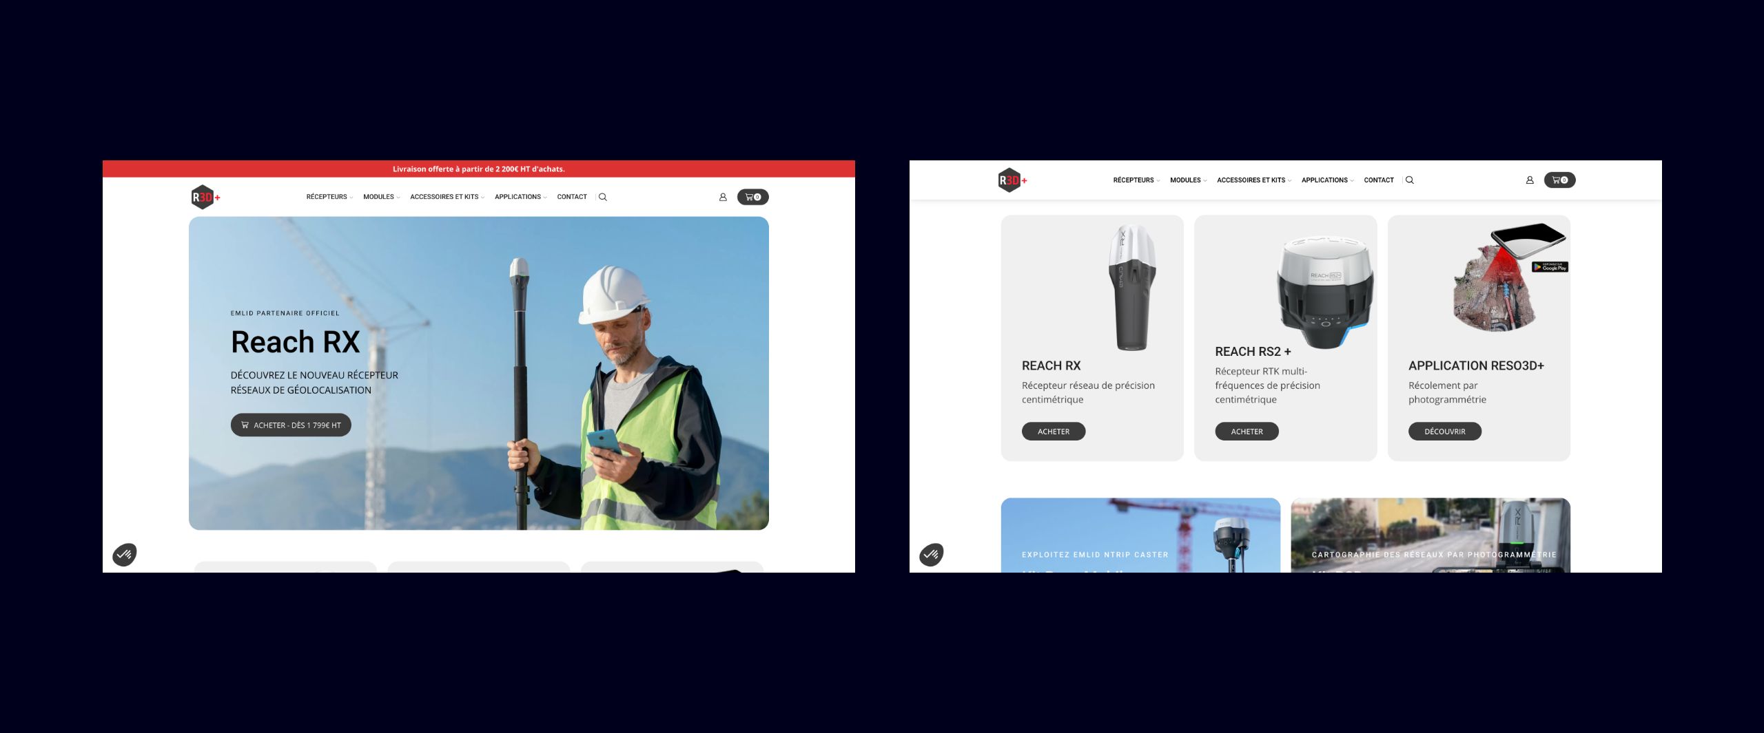
Task: Expand RÉCEPTEURS menu in left window
Action: (329, 197)
